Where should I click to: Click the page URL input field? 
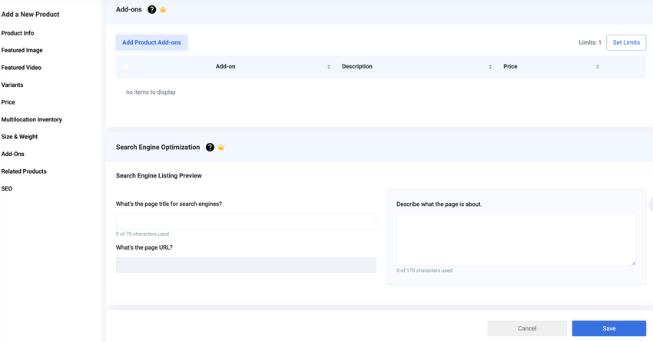click(x=246, y=264)
